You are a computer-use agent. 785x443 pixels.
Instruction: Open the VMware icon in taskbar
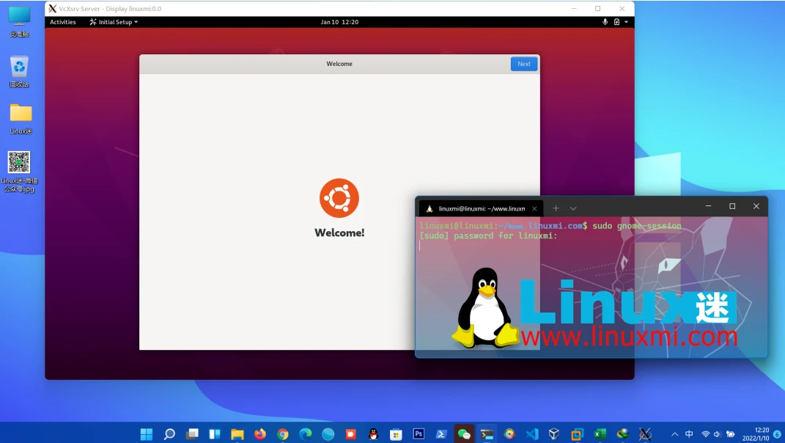[x=578, y=434]
